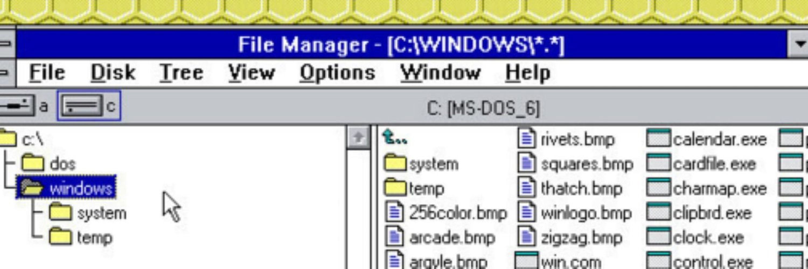Open the Tree menu
808x269 pixels.
(x=181, y=73)
